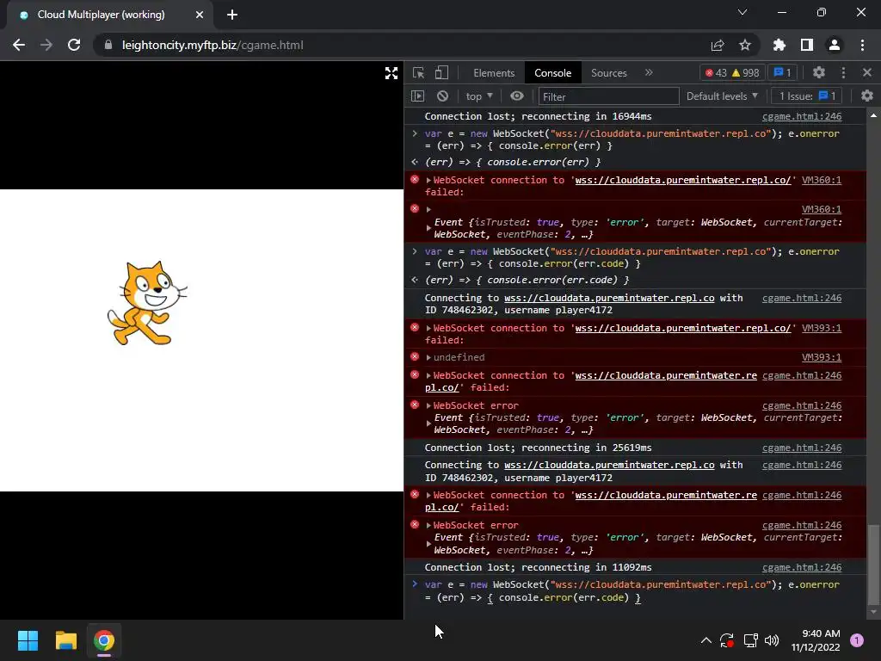Click the share page icon in address bar
The image size is (881, 661).
click(718, 45)
